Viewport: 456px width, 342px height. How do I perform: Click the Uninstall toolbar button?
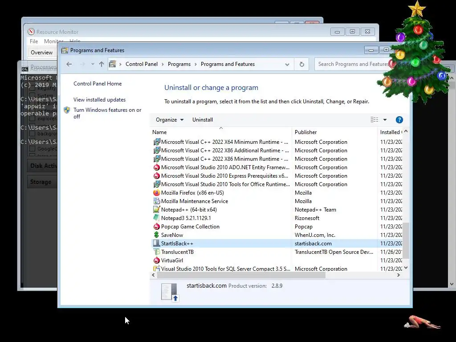(203, 119)
